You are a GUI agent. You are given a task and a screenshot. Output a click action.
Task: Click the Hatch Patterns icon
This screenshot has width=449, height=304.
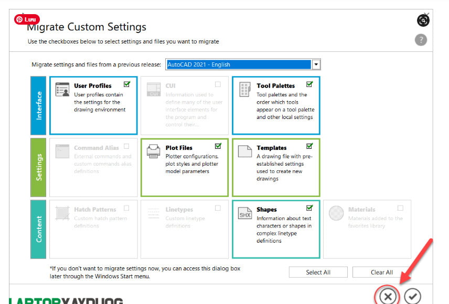62,213
